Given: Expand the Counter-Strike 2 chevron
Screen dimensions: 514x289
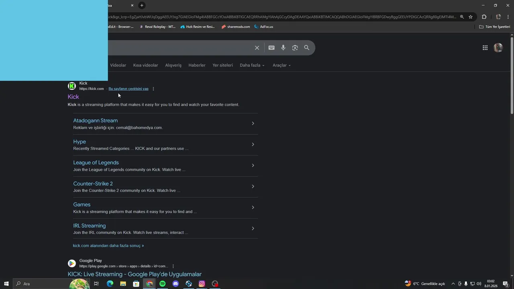Looking at the screenshot, I should (x=253, y=186).
